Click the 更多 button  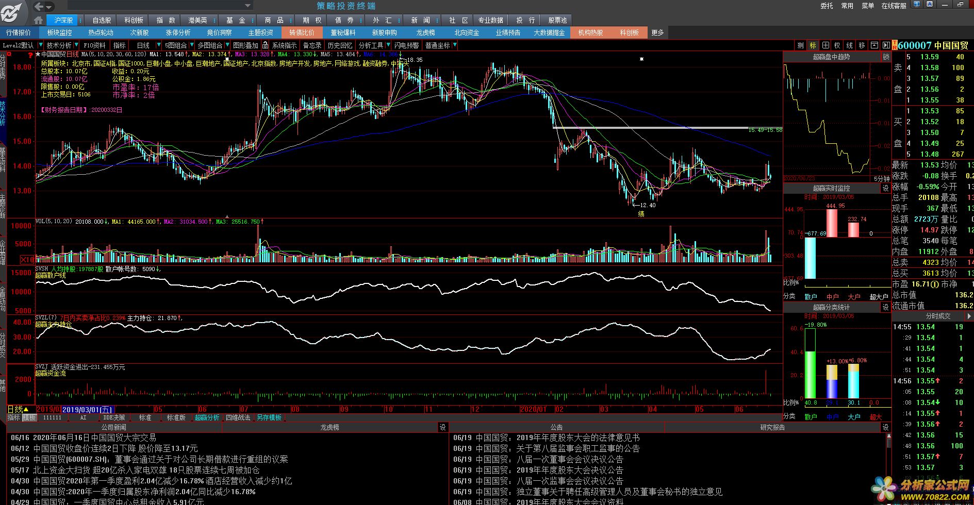point(658,32)
